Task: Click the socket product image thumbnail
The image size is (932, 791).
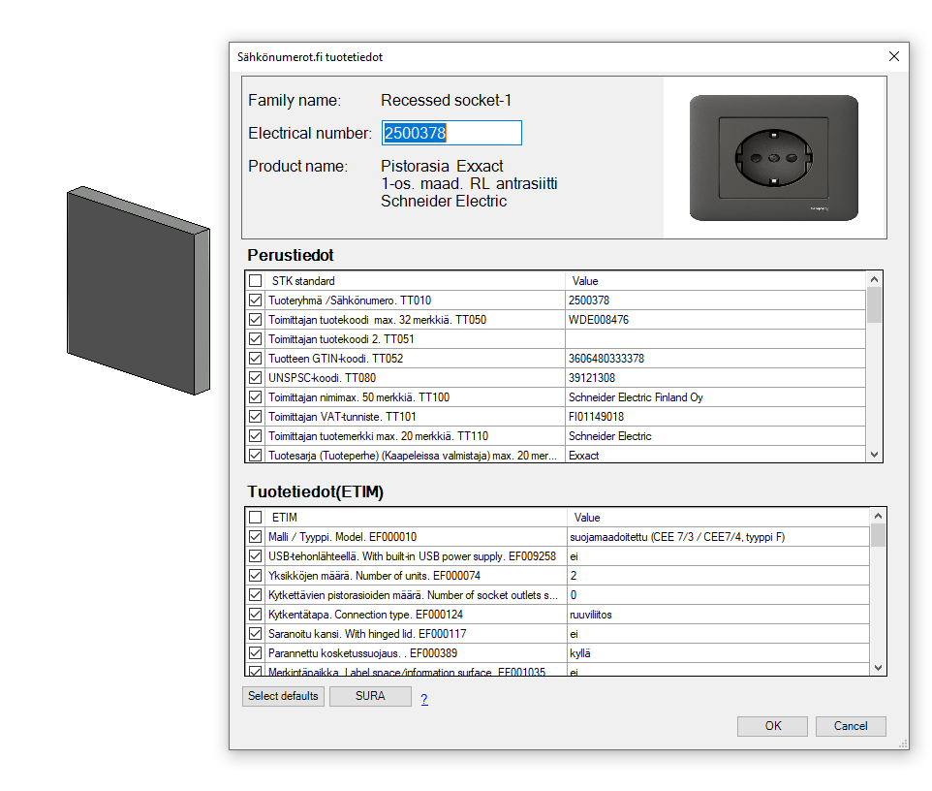Action: 774,158
